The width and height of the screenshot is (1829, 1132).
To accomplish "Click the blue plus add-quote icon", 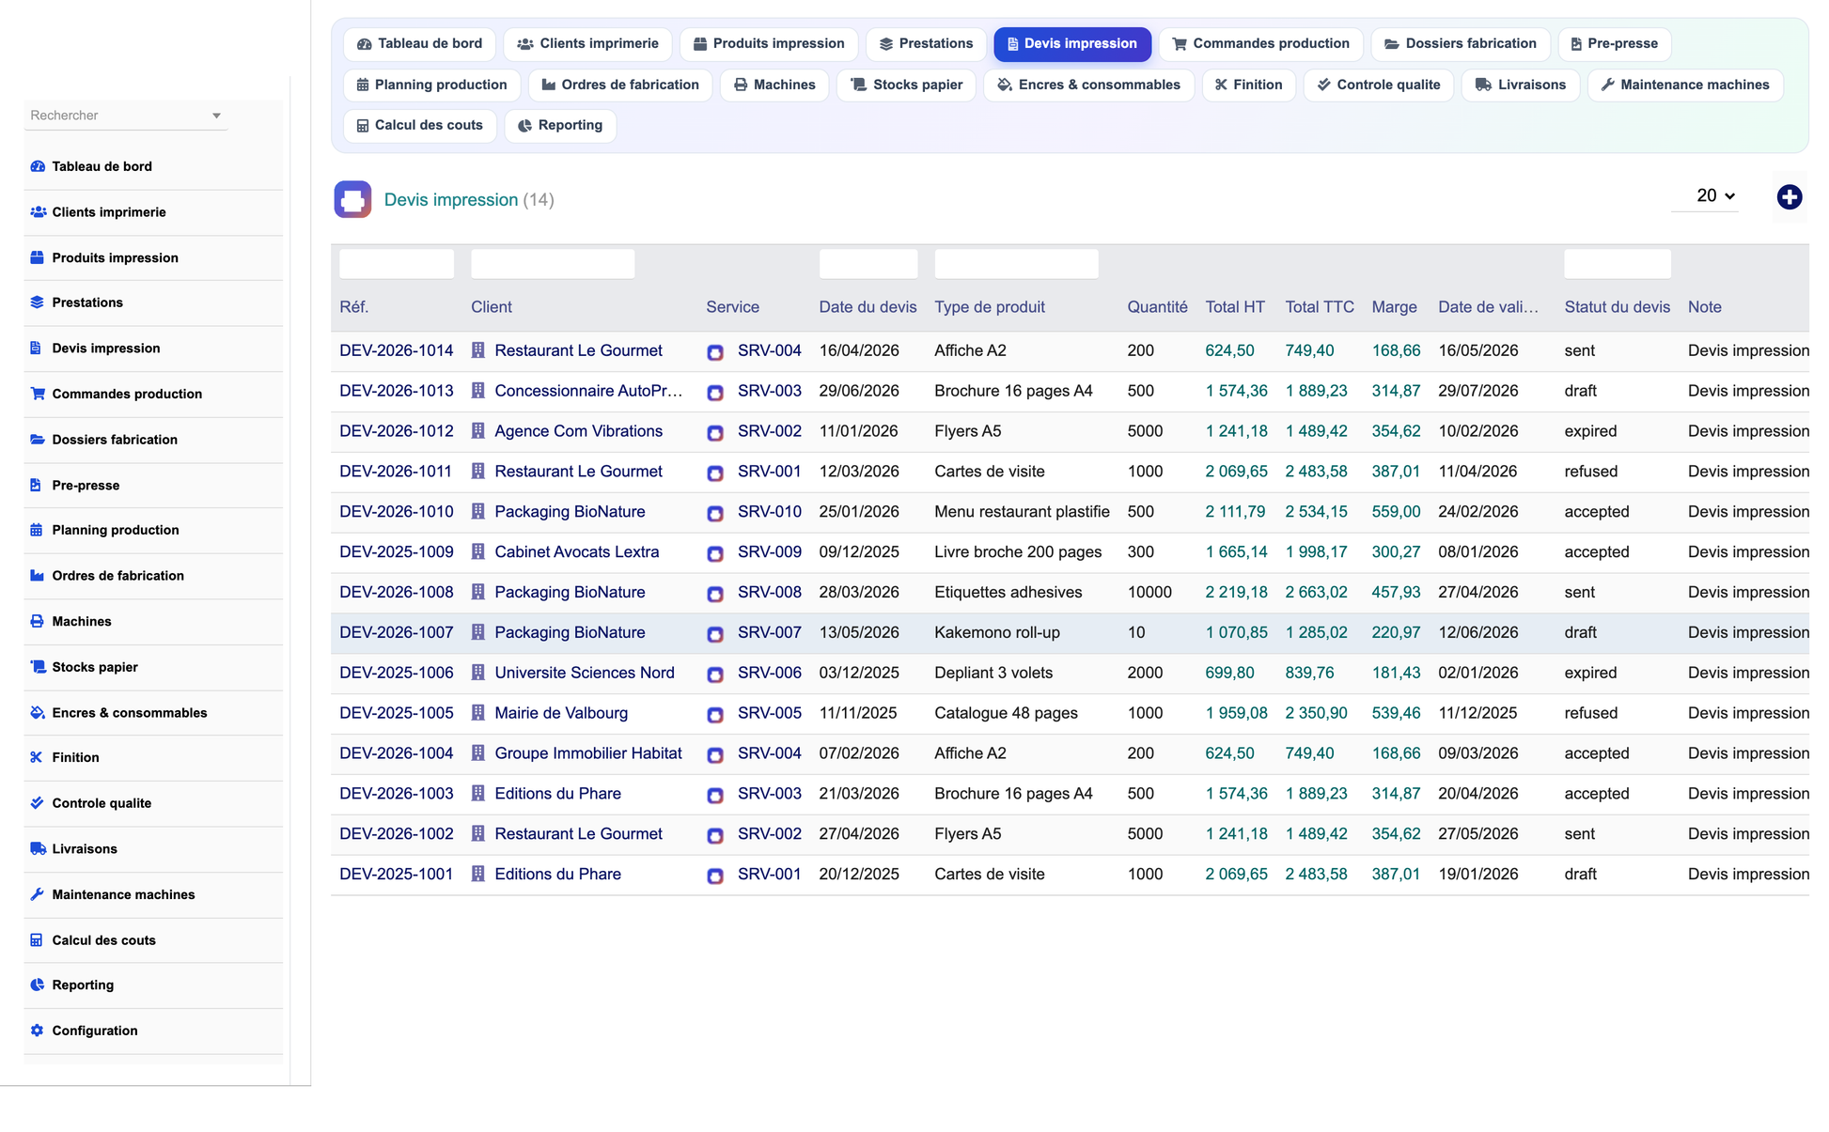I will (1789, 197).
